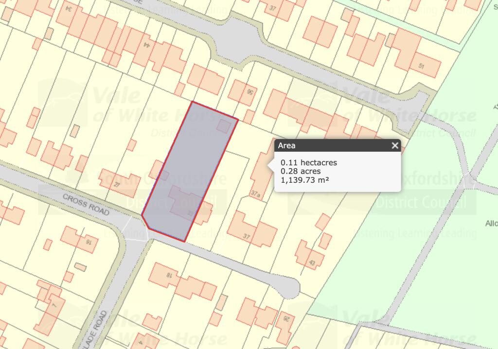Click the 0.11 hectares measurement text
Image resolution: width=498 pixels, height=349 pixels.
click(x=309, y=162)
